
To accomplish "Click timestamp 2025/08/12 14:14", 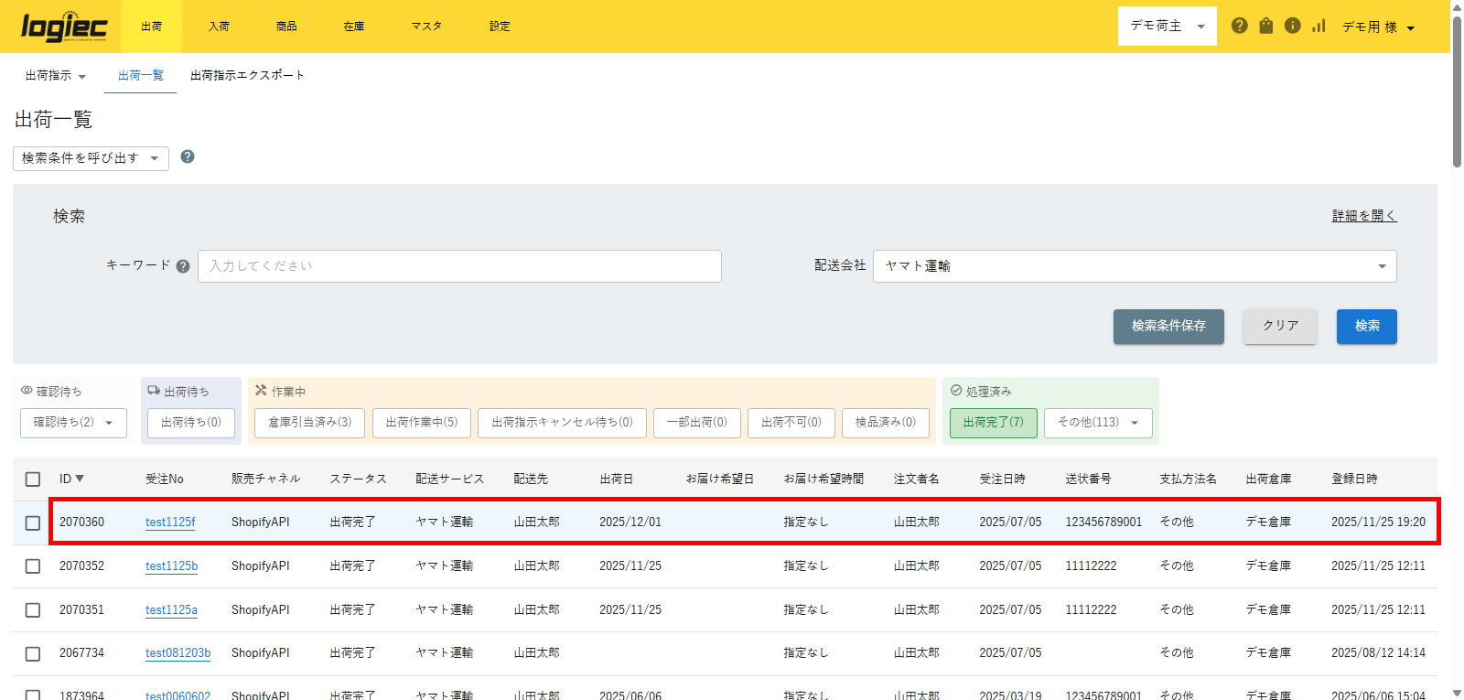I will [x=1378, y=653].
